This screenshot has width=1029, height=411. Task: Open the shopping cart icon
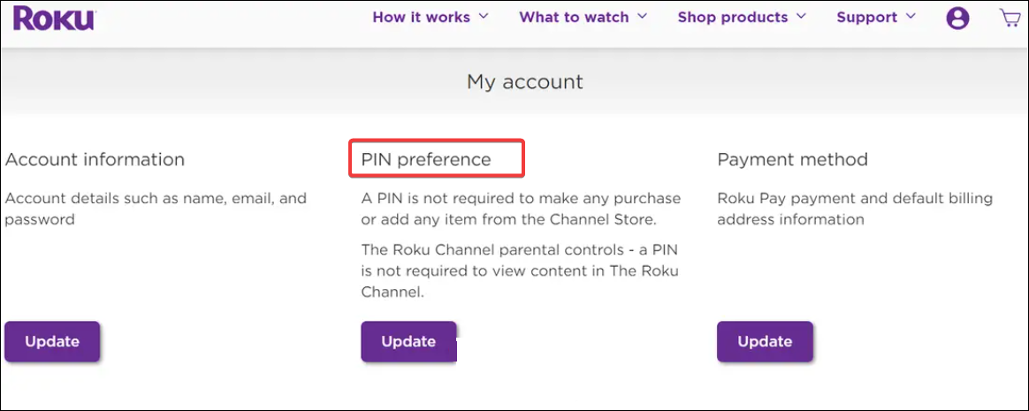pyautogui.click(x=1010, y=18)
